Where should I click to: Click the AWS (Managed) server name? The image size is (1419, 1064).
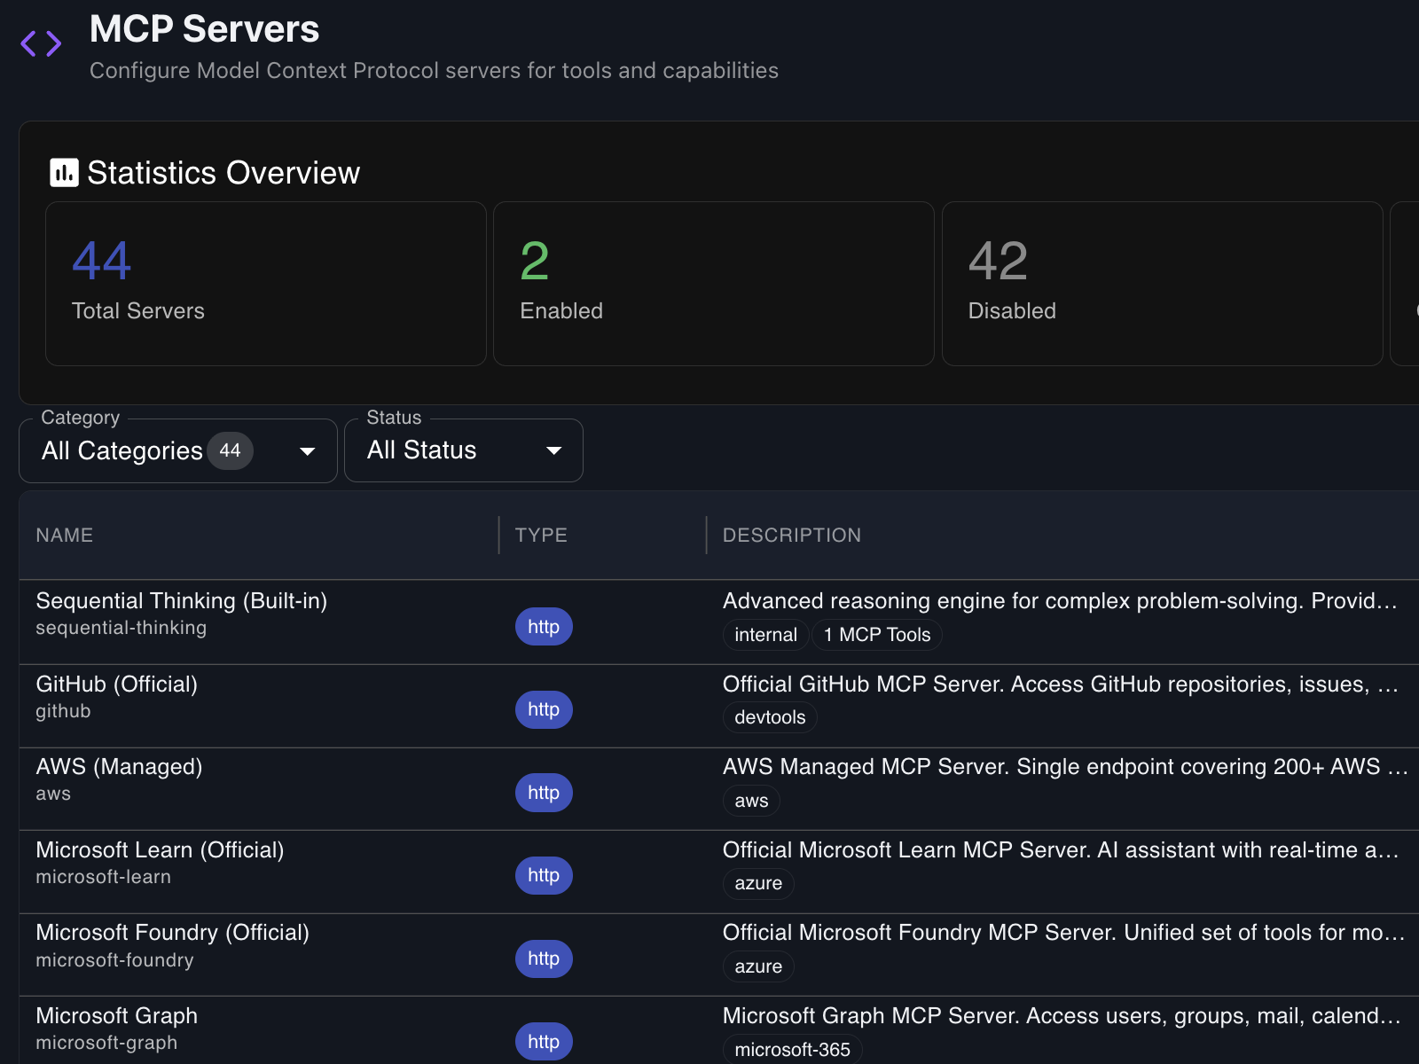point(119,767)
